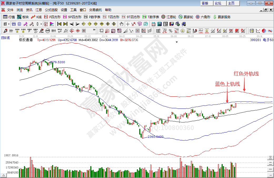Jump to first bar with skip-start arrow

tap(59, 24)
